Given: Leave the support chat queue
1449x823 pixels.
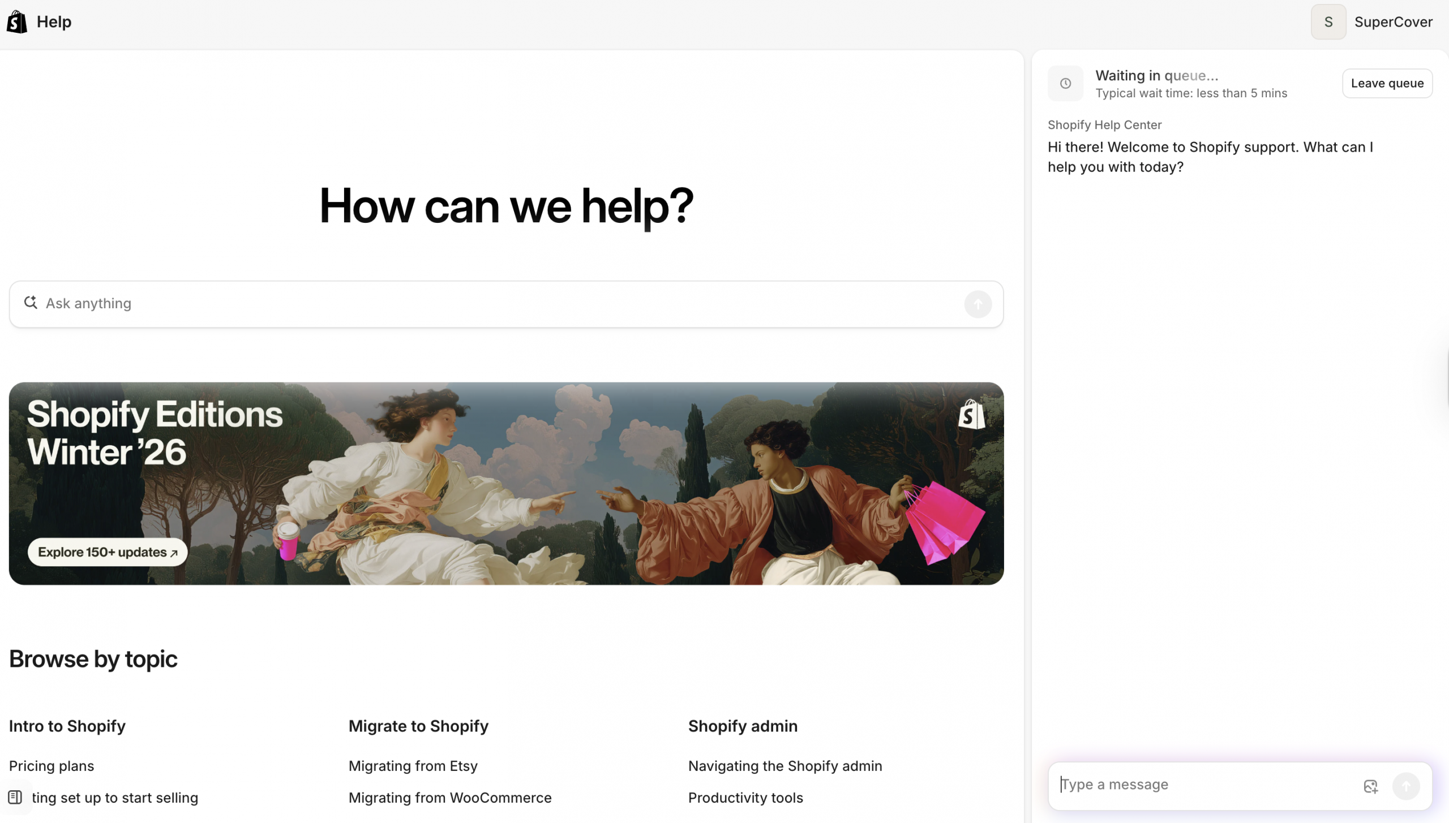Looking at the screenshot, I should [1387, 84].
